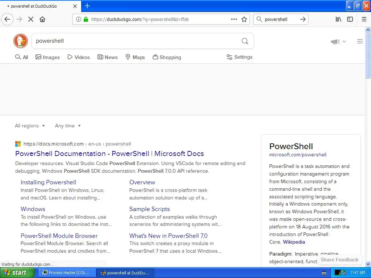Screen dimensions: 371x278
Task: Expand the Any time filter dropdown
Action: point(68,126)
